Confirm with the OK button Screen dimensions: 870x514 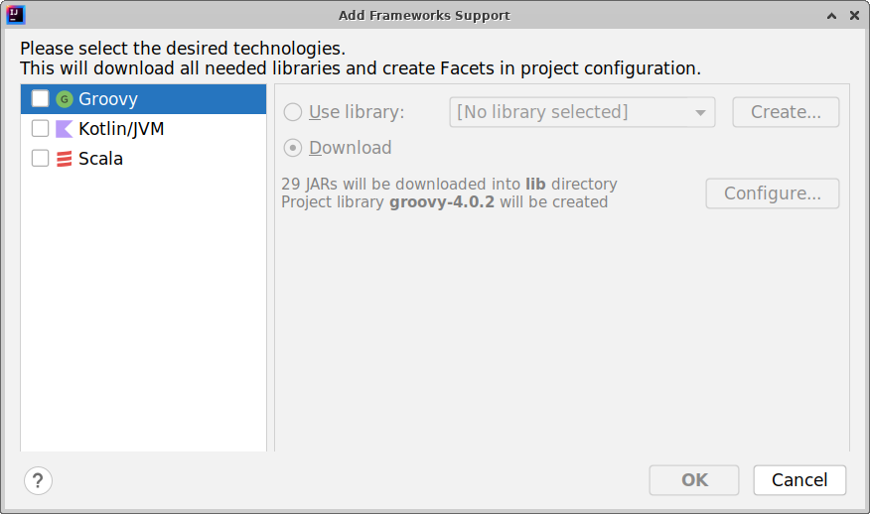coord(694,480)
